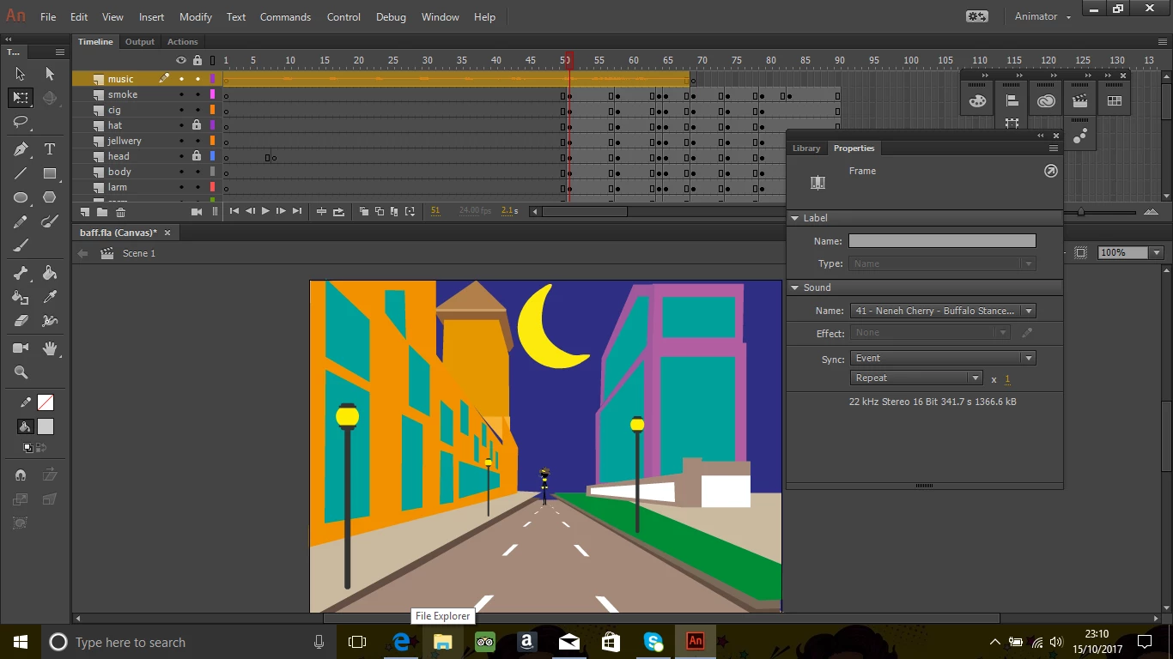Switch to the Library tab

pos(806,148)
